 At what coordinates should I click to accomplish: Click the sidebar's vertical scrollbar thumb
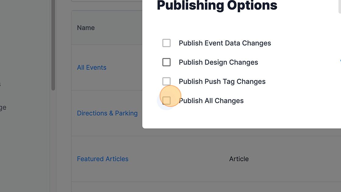click(x=53, y=46)
